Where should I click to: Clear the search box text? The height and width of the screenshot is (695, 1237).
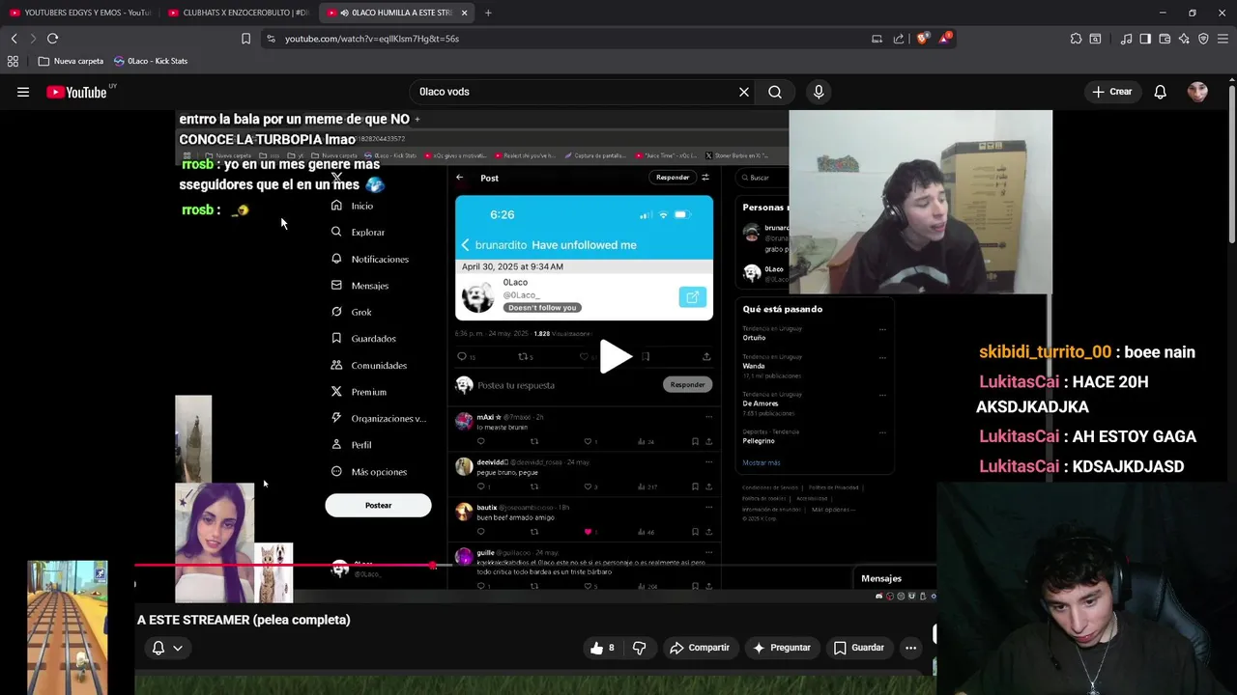click(x=744, y=92)
